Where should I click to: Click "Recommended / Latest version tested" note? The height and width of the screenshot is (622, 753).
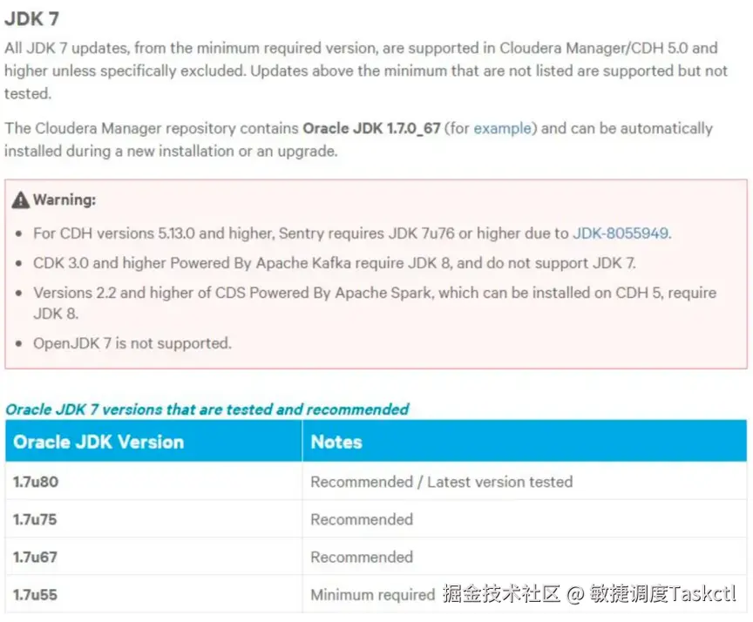click(x=441, y=482)
